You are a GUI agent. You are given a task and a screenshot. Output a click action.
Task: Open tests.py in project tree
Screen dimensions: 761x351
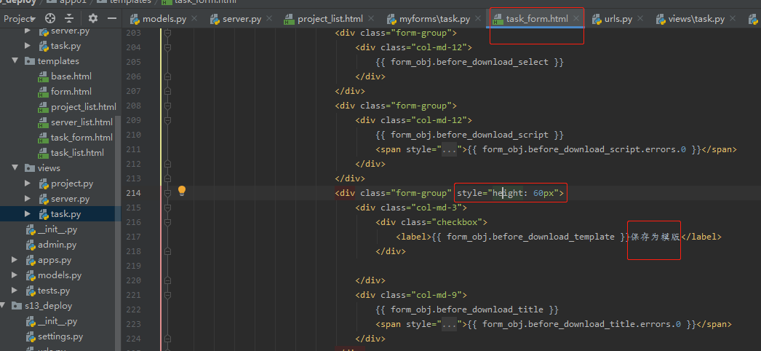(53, 291)
